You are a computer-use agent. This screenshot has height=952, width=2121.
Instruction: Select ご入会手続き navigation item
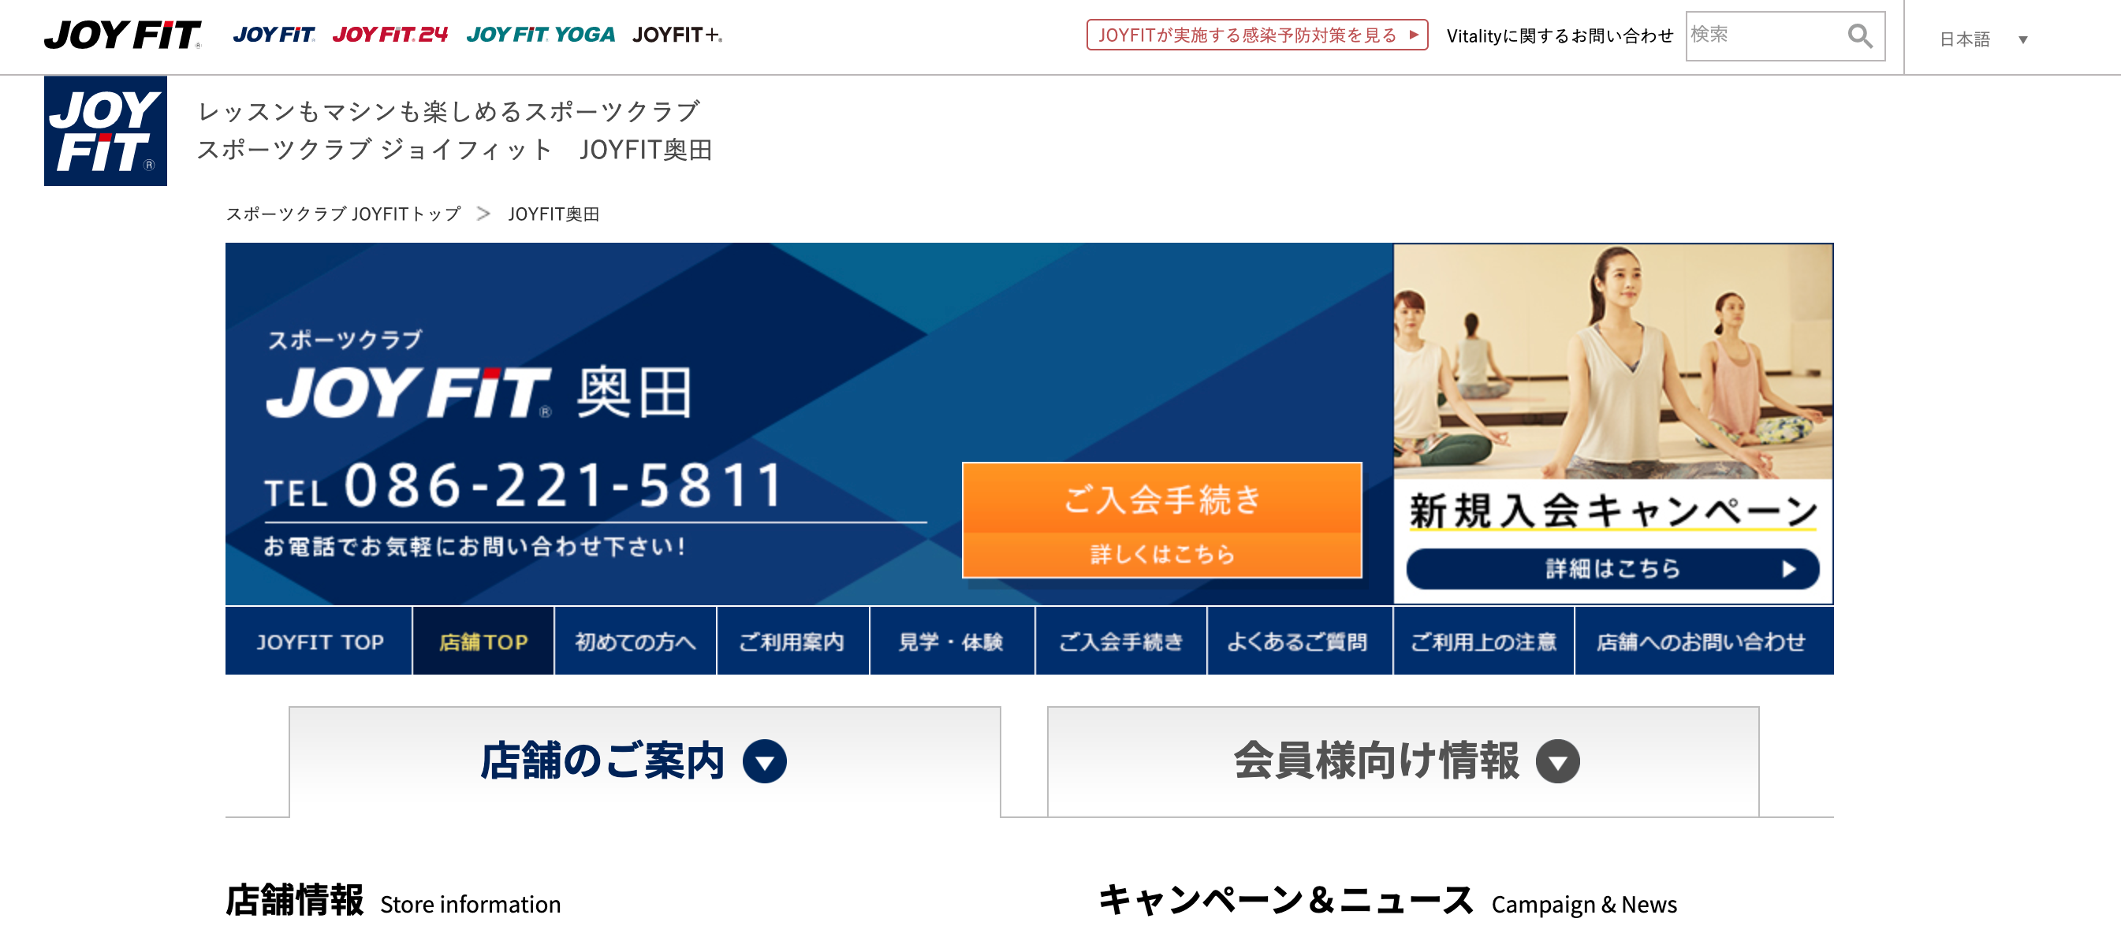pos(1120,641)
